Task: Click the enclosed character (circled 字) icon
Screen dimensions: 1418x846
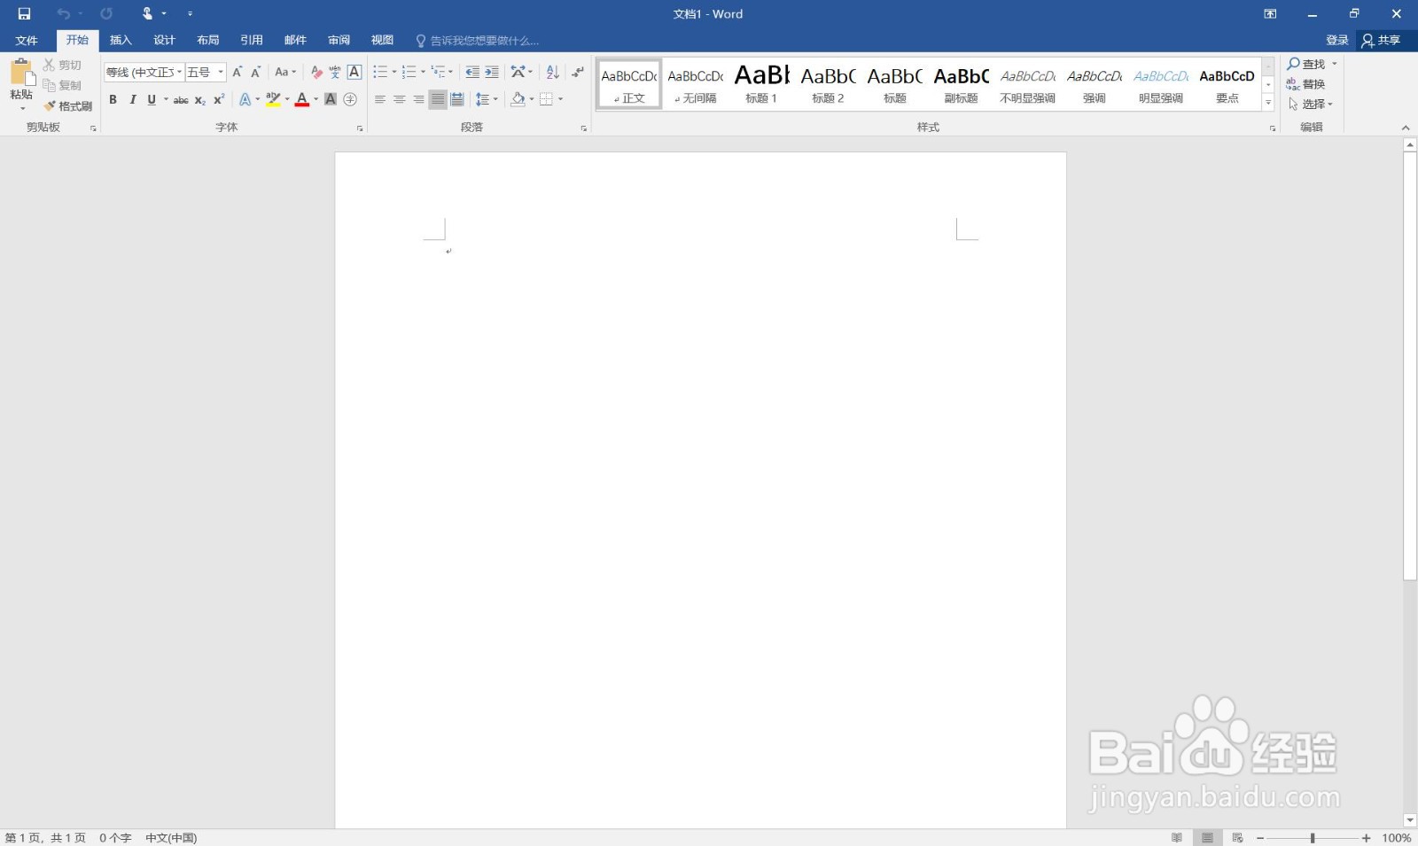Action: pos(350,99)
